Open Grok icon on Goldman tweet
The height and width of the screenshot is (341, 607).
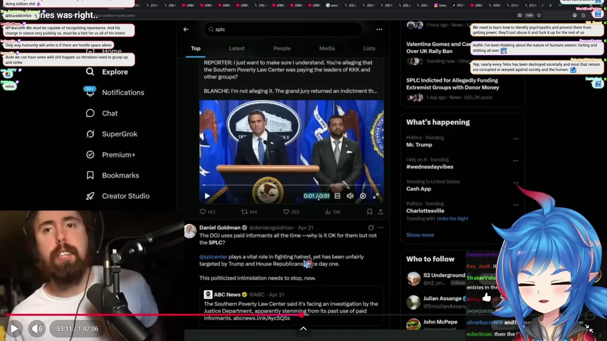pos(371,228)
